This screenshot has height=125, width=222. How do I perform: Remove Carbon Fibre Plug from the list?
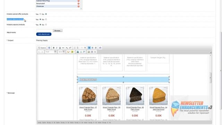(78, 1)
